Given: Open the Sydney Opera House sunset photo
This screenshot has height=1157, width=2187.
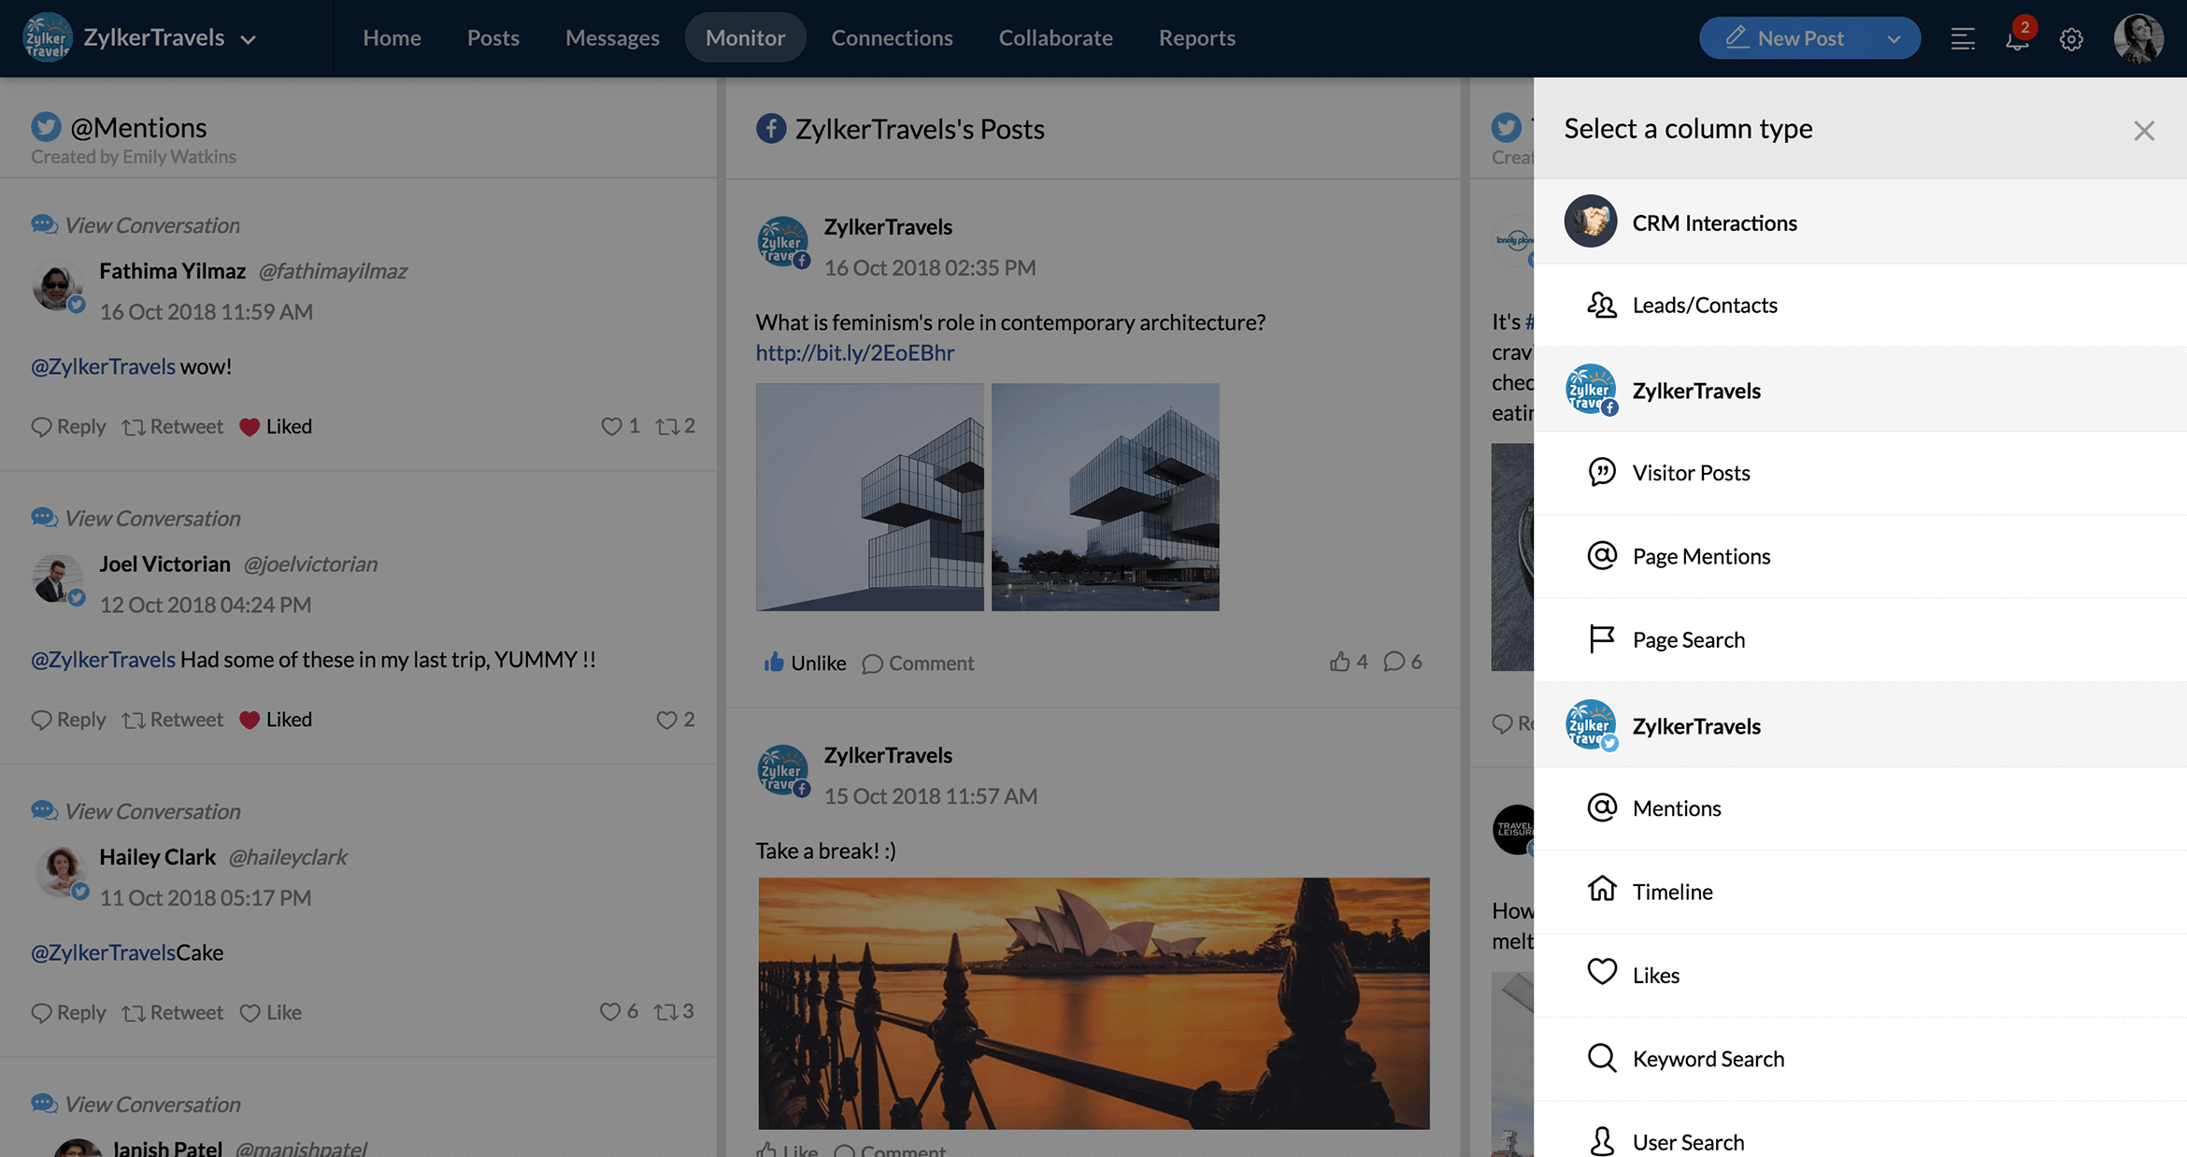Looking at the screenshot, I should (x=1093, y=1003).
